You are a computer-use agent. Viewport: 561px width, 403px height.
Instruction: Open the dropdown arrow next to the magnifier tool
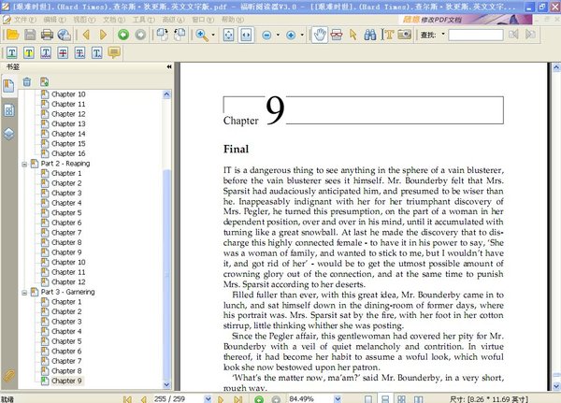point(213,35)
